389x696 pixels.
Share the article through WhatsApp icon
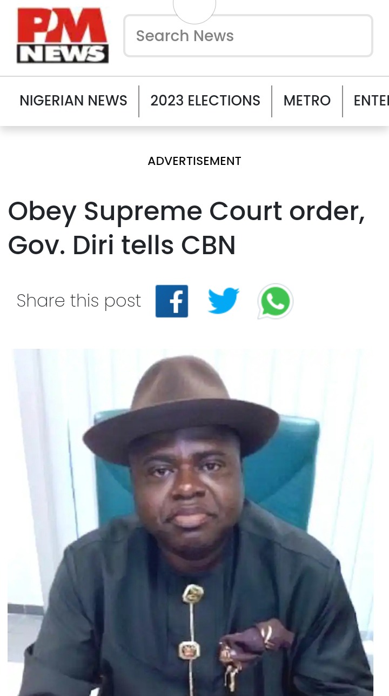point(275,301)
